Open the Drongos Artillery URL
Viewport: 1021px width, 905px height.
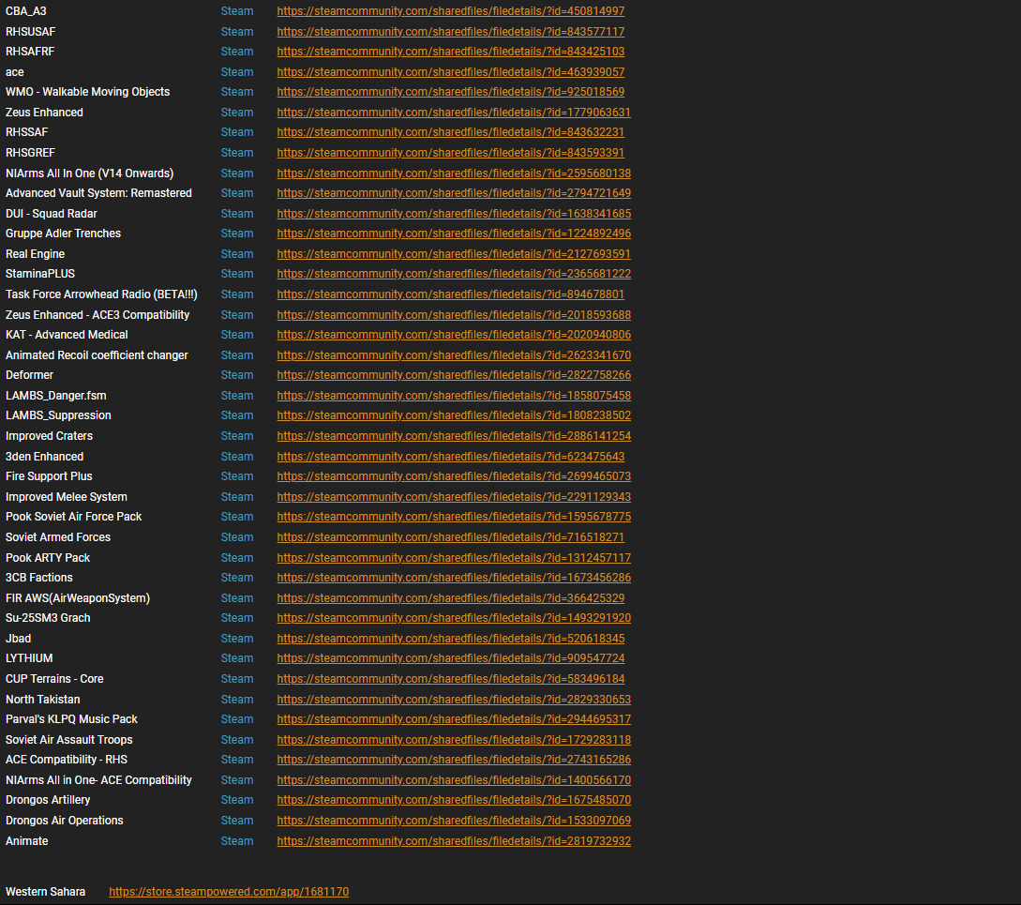[454, 800]
